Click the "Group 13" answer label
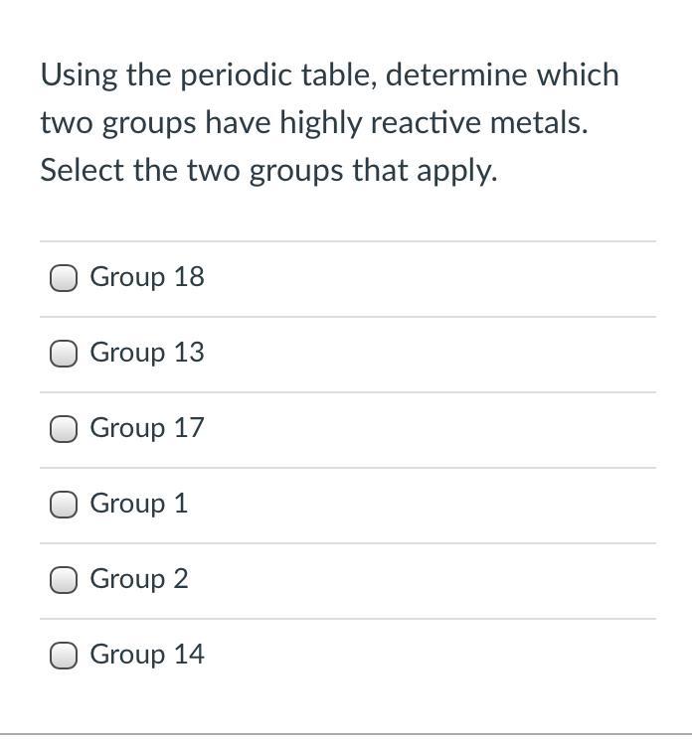 (147, 353)
